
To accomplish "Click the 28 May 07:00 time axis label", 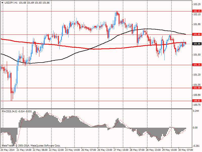I will 137,150.
